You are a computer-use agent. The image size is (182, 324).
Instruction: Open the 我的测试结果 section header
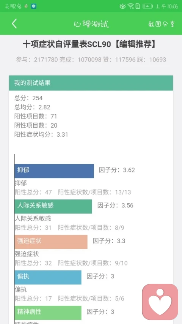coord(91,83)
